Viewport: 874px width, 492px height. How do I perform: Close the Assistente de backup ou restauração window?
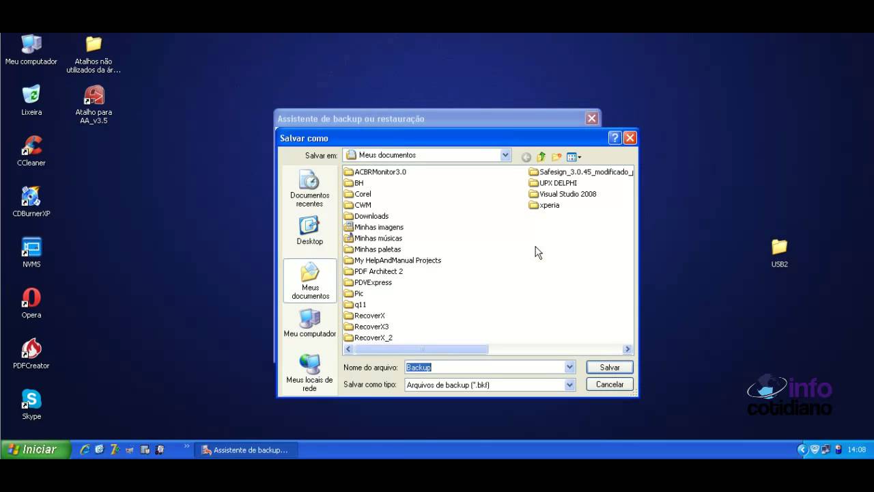coord(591,118)
